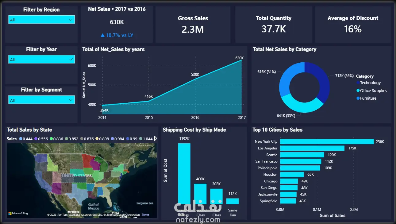Click the 302K First Class bar
396x224 pixels.
click(217, 196)
